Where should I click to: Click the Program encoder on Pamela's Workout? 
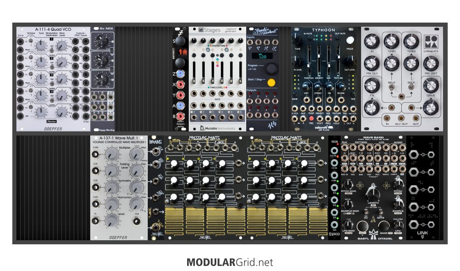(270, 69)
